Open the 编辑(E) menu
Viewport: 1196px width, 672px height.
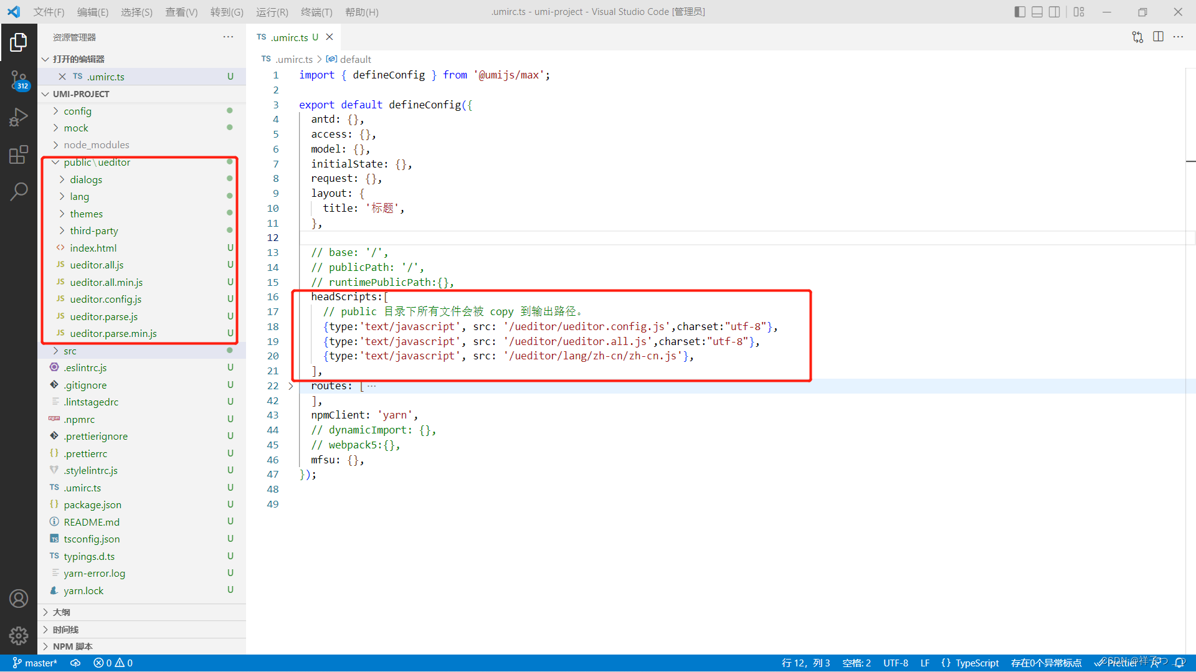93,12
